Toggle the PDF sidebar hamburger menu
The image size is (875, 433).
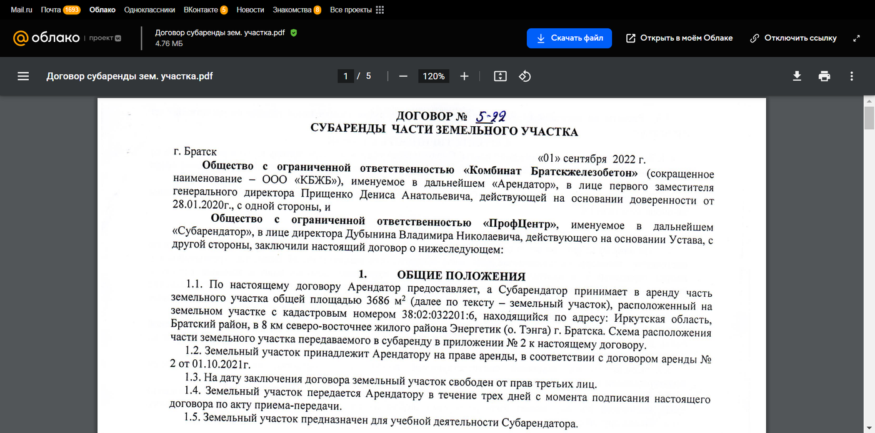23,76
